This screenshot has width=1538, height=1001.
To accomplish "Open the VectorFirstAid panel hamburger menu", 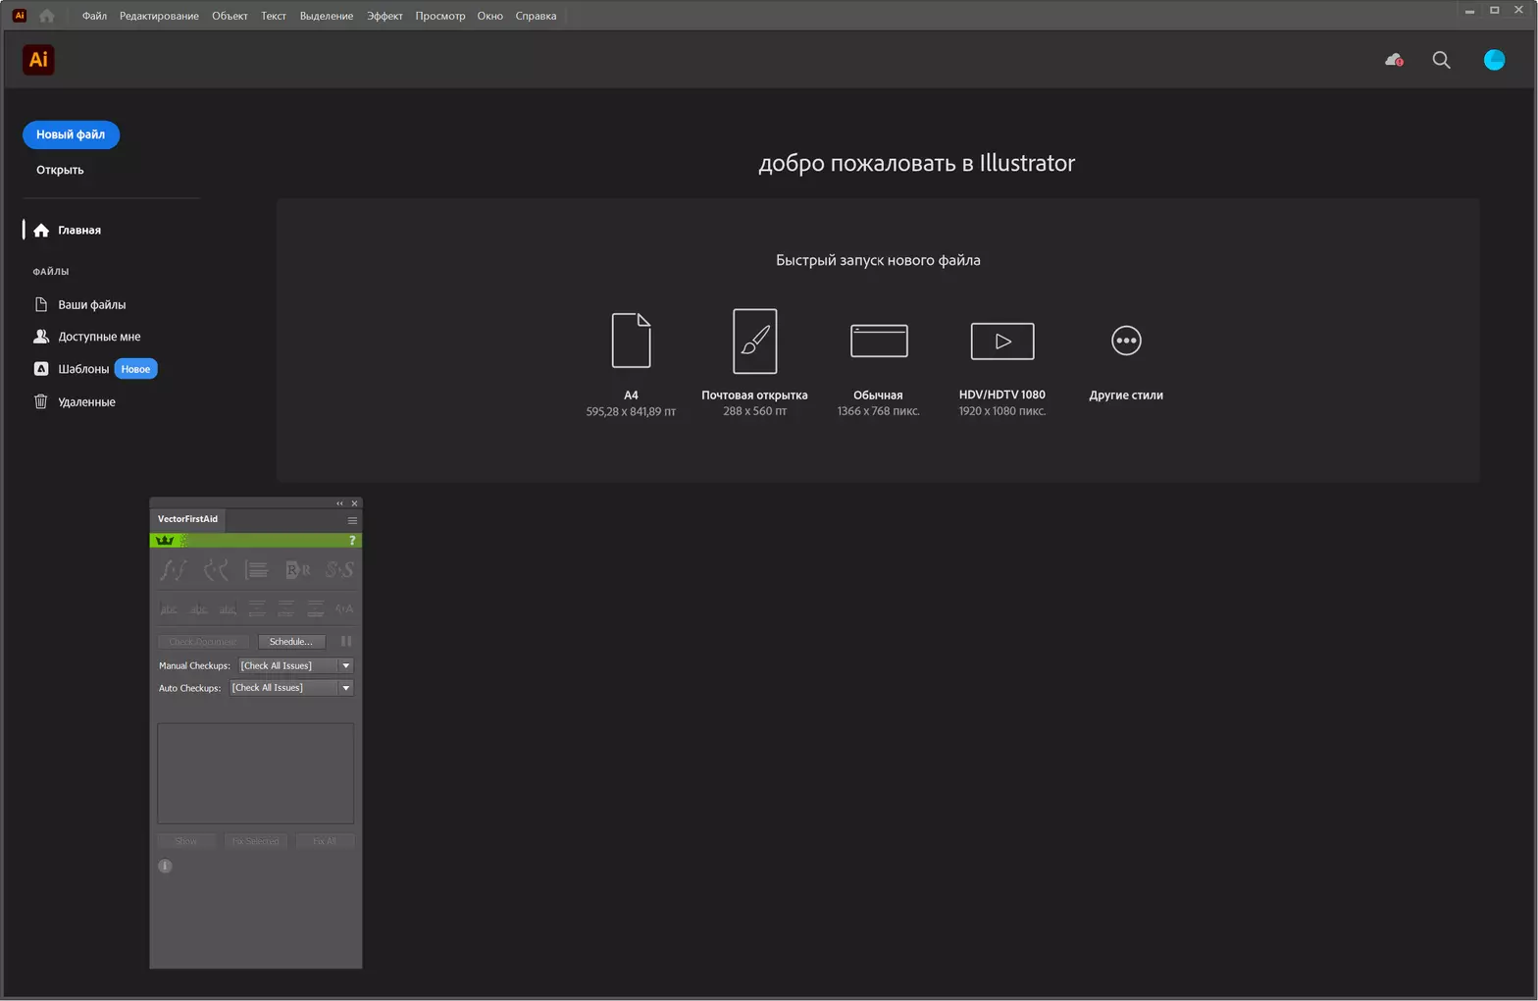I will tap(352, 520).
